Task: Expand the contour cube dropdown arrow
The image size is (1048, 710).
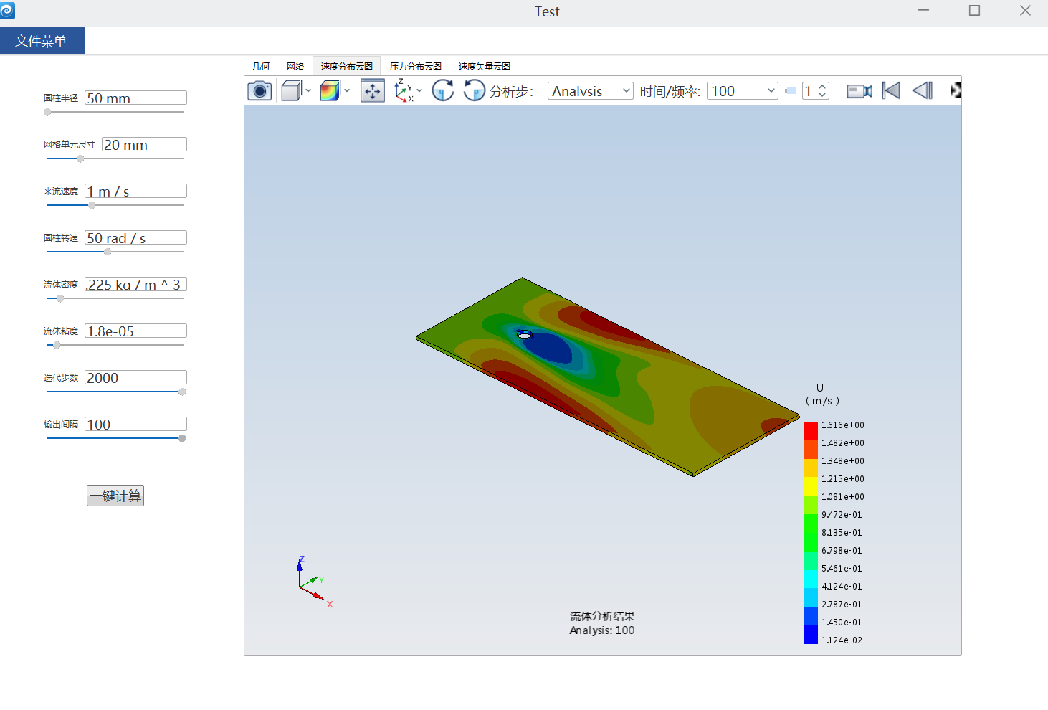Action: click(x=347, y=91)
